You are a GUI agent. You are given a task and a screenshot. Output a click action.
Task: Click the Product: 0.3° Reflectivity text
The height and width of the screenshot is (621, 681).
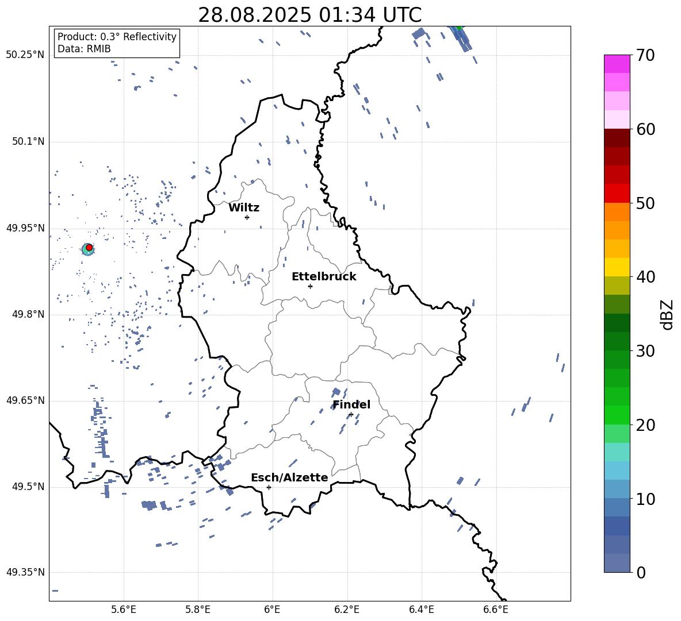(x=117, y=37)
